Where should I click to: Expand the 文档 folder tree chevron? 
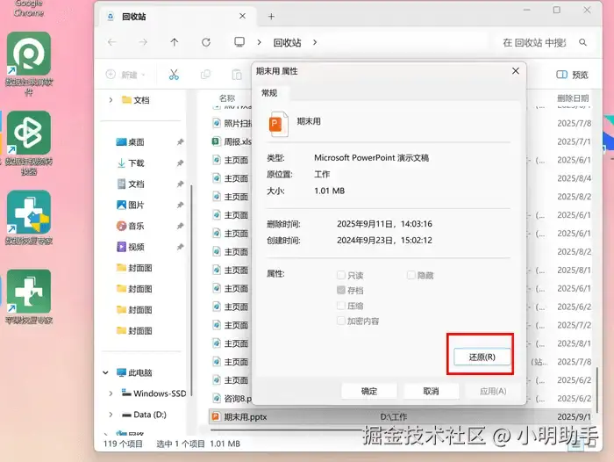(111, 100)
